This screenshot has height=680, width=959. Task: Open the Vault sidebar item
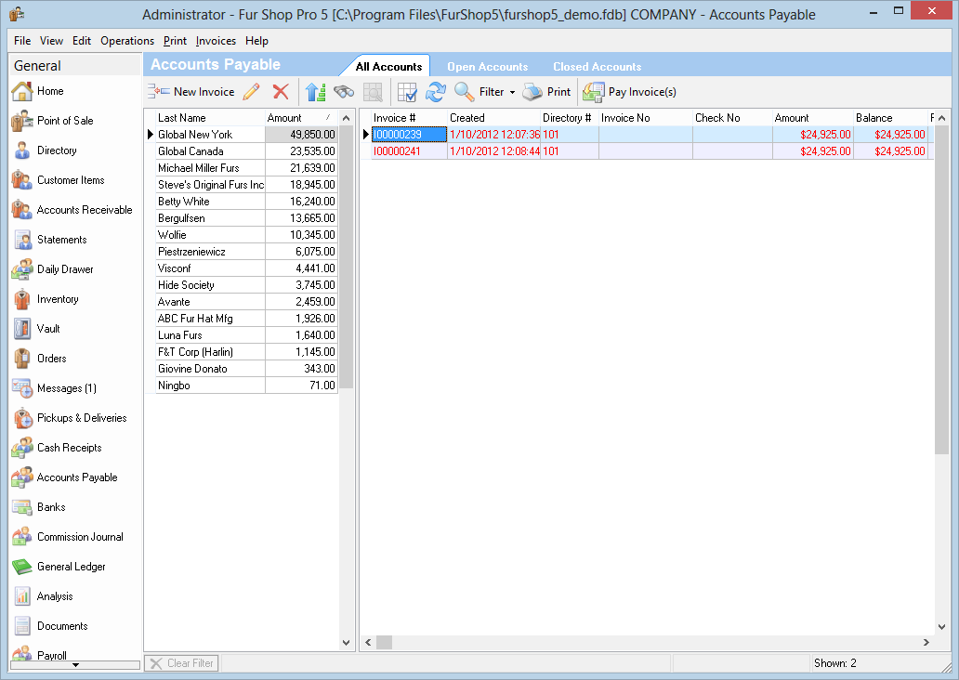pos(47,329)
